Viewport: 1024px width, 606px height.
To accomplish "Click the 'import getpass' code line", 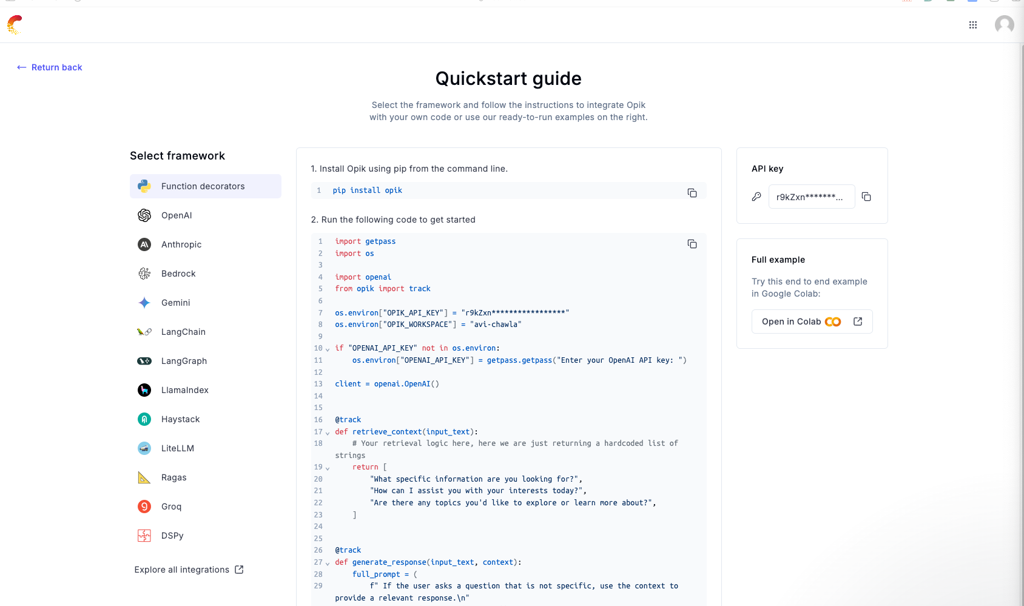I will pyautogui.click(x=365, y=241).
